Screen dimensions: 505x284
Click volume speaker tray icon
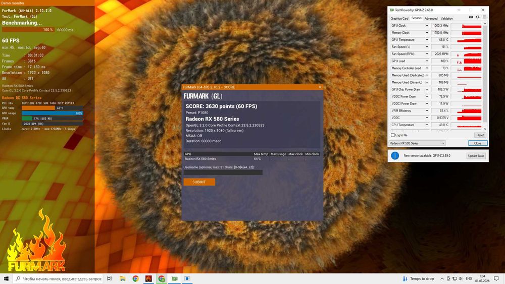461,278
